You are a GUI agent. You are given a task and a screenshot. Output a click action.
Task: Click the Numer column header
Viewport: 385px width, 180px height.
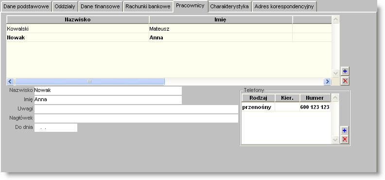[x=315, y=98]
